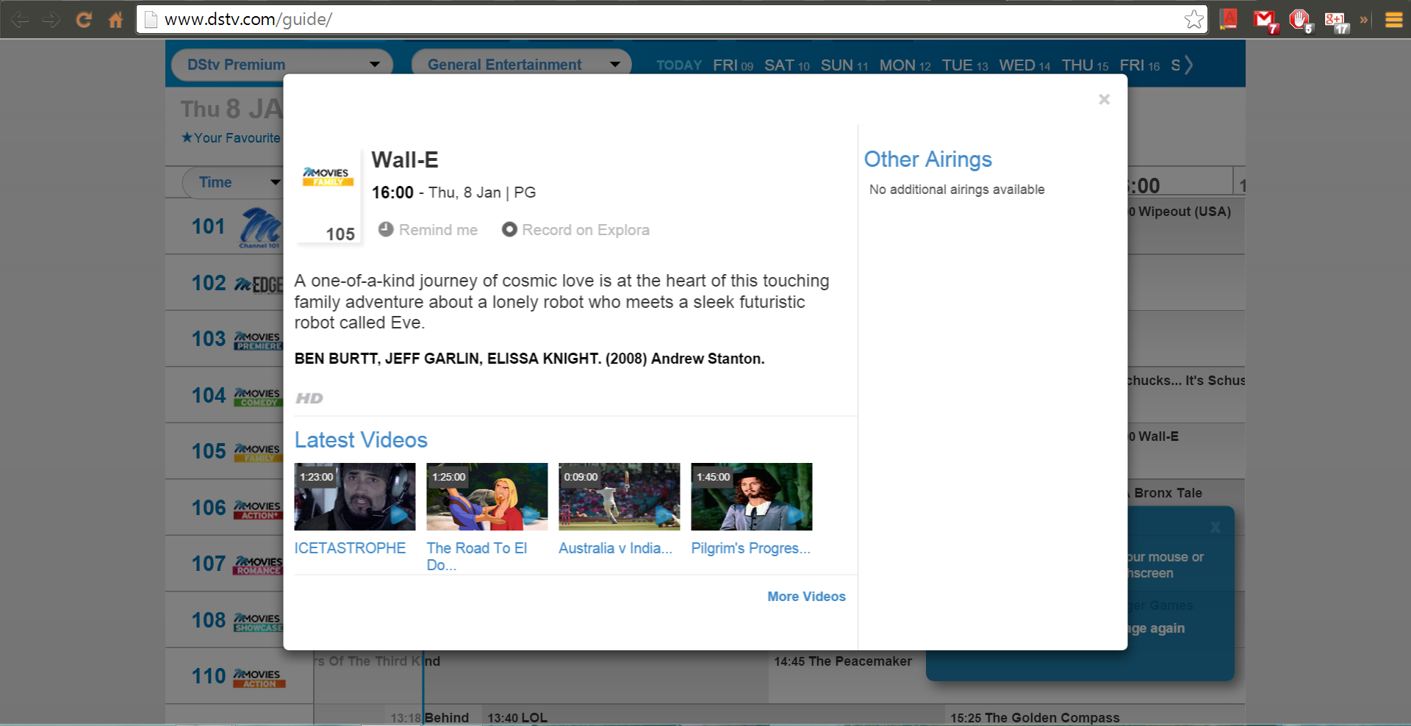Close the blue tooltip panel with X
The height and width of the screenshot is (726, 1411).
tap(1216, 528)
